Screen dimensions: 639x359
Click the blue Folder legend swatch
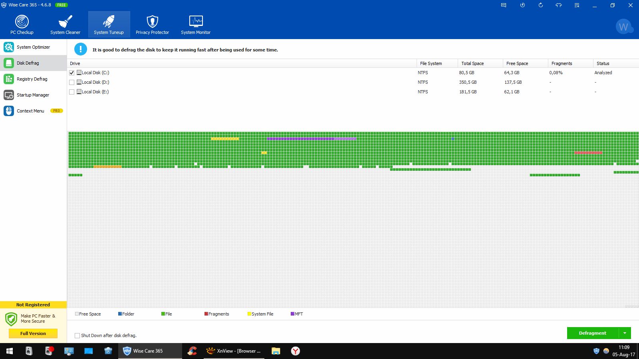[120, 314]
